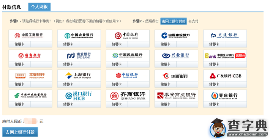The image size is (270, 140).
Task: Choose 储蓄卡 under 中国建设银行
Action: (166, 44)
